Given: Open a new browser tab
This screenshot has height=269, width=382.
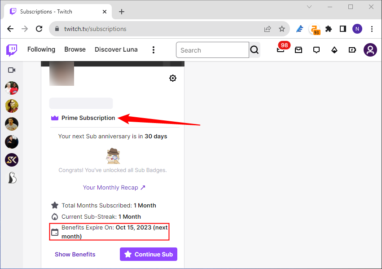Looking at the screenshot, I should (122, 12).
